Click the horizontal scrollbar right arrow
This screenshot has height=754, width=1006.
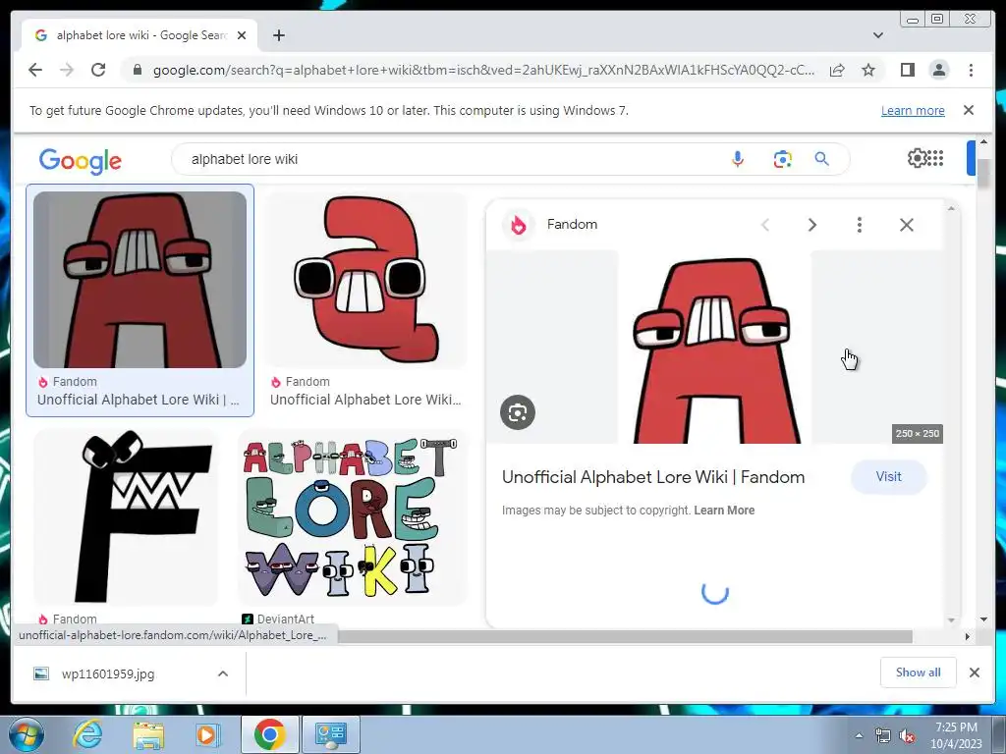point(968,636)
